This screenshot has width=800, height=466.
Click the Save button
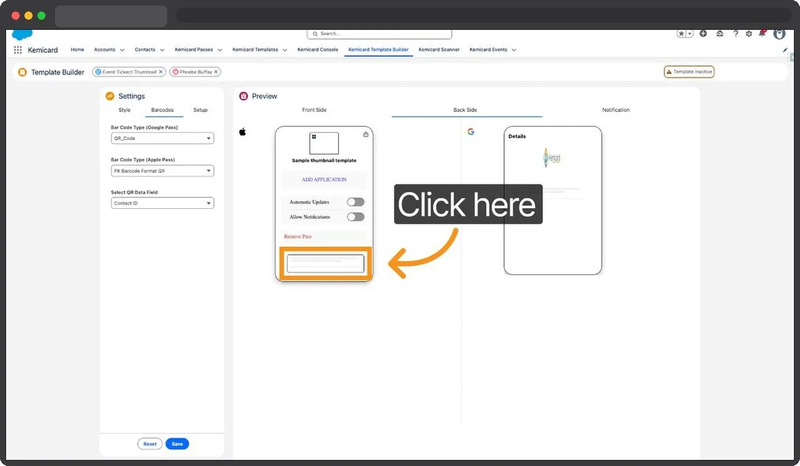(177, 444)
